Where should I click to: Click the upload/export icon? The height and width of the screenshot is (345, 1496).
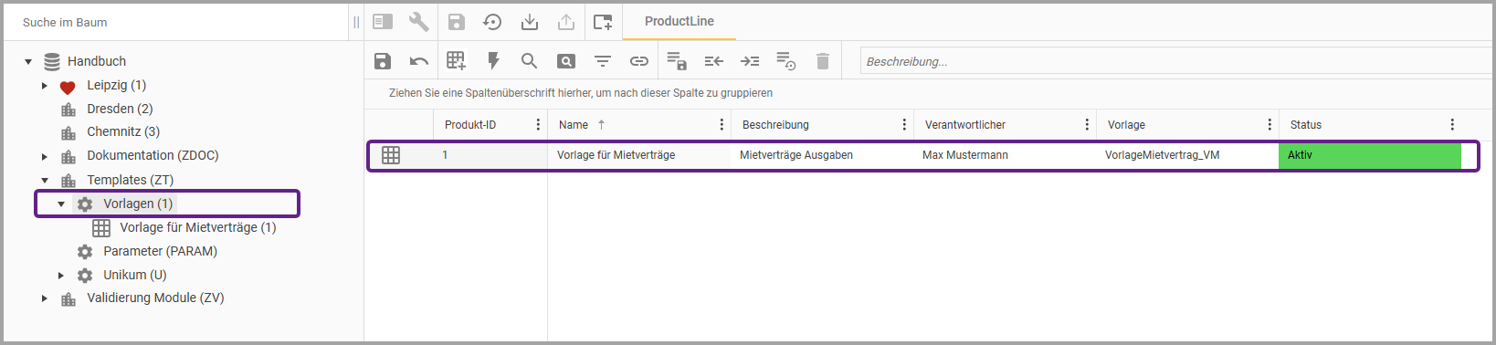[x=566, y=22]
